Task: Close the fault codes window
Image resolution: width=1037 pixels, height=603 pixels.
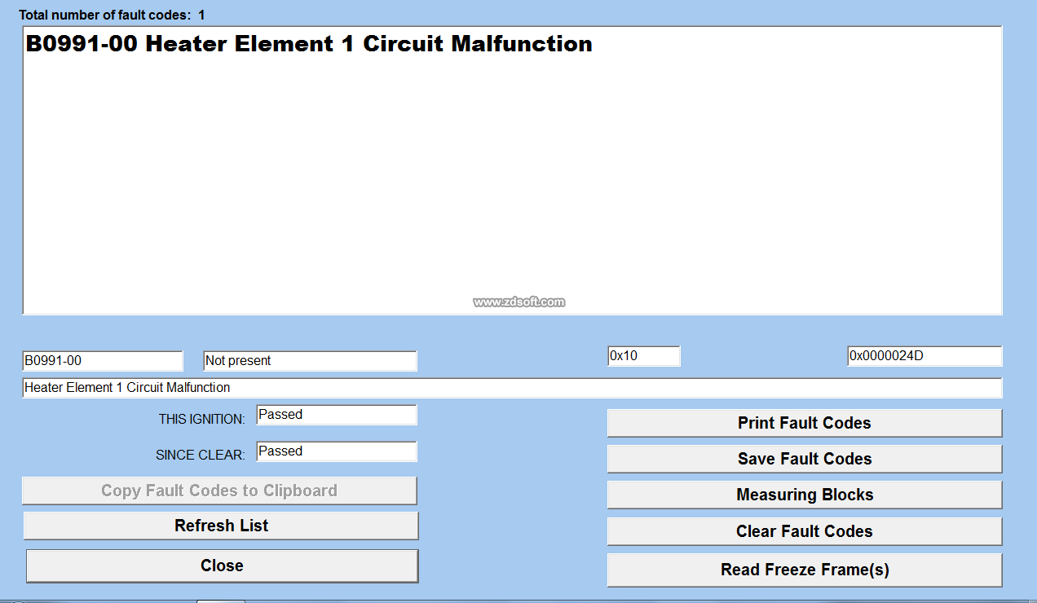Action: [x=222, y=566]
